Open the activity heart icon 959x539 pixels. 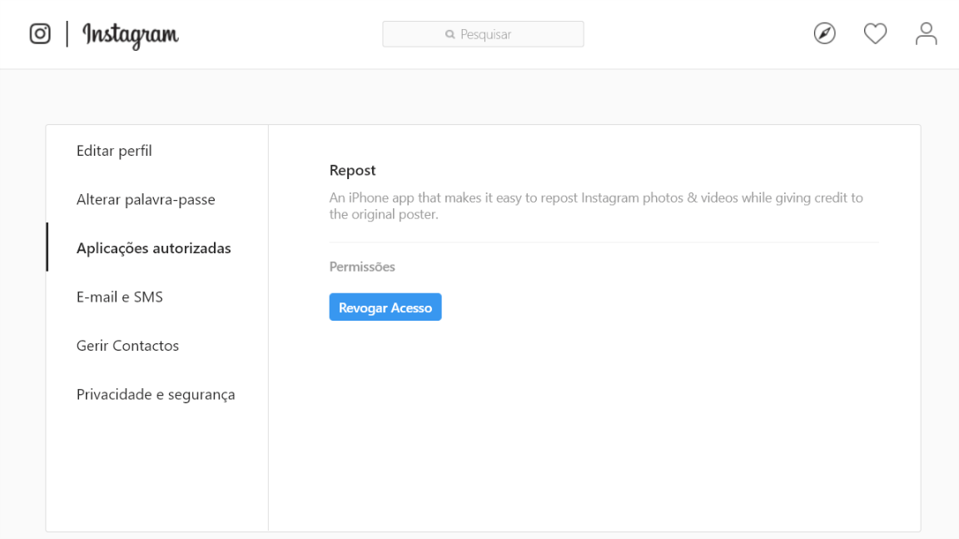coord(875,33)
